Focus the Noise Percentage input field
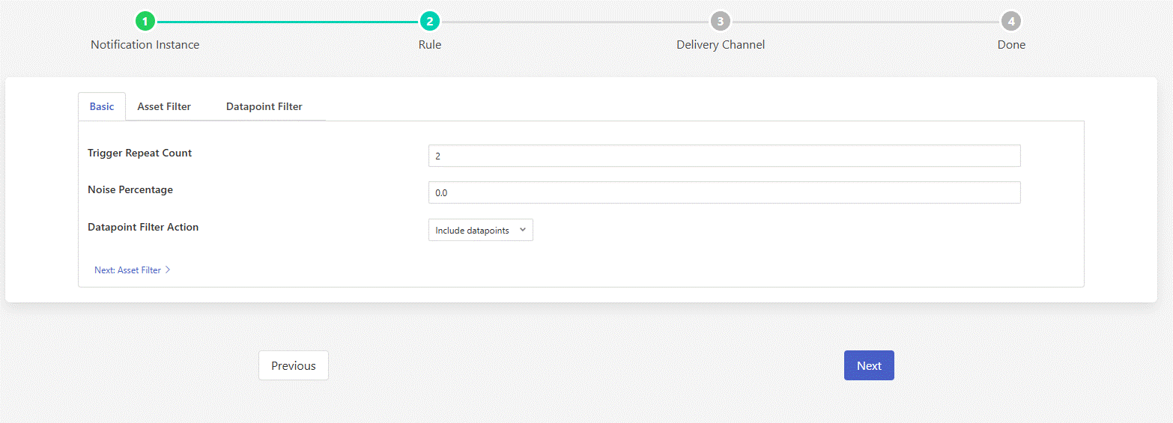 [x=724, y=192]
